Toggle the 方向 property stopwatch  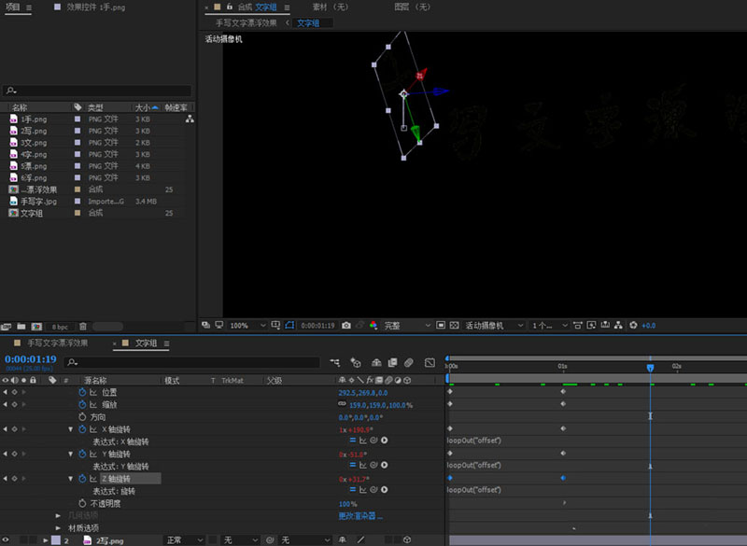pos(82,417)
